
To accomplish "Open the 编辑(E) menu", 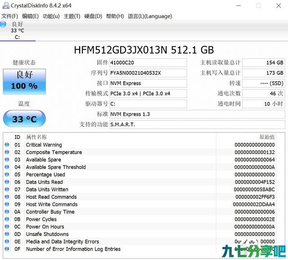I will [30, 16].
